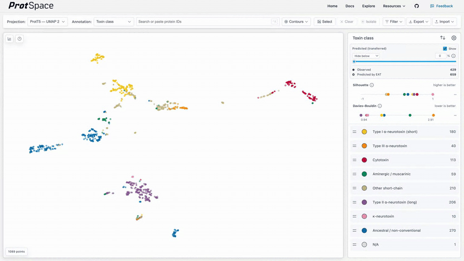Click the drag handle for N/A row
464x261 pixels.
(x=354, y=244)
